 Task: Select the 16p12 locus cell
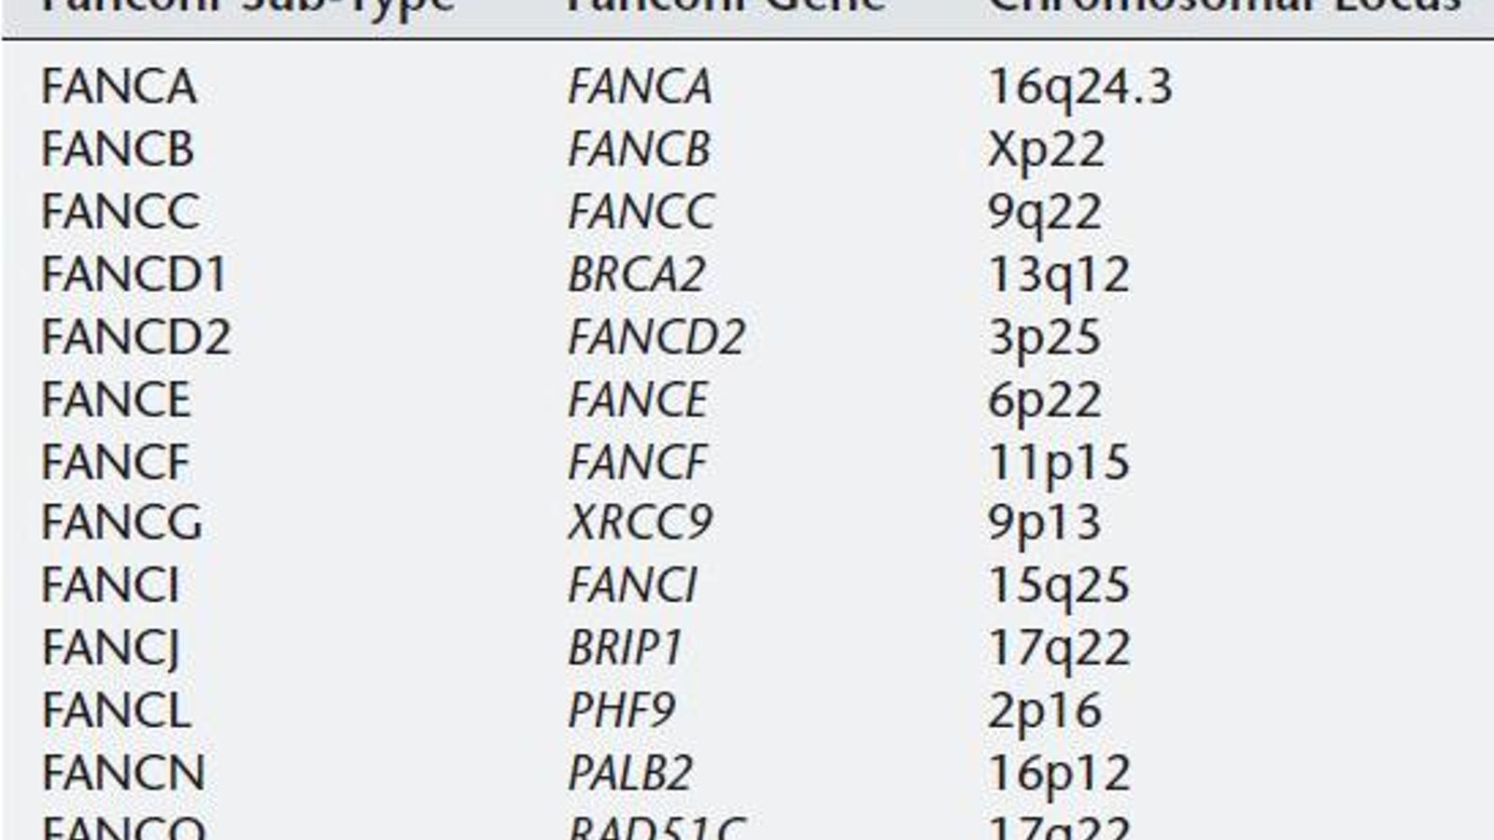pyautogui.click(x=1059, y=773)
